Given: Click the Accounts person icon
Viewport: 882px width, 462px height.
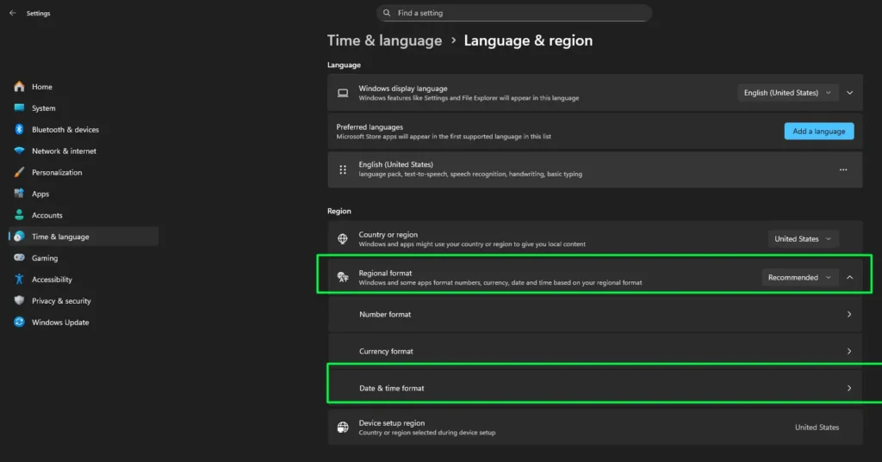Looking at the screenshot, I should 19,215.
